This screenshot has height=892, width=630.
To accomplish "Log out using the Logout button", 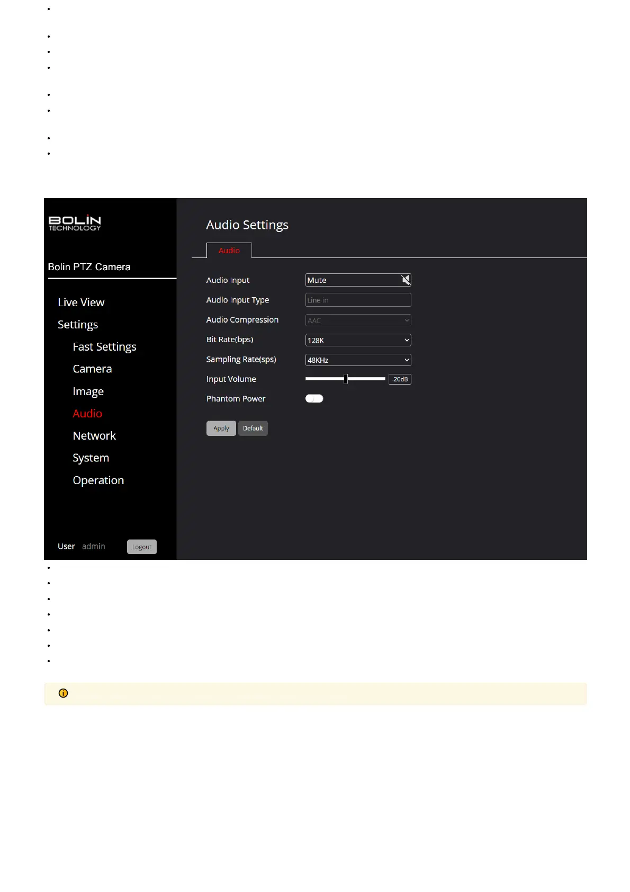I will pos(141,547).
